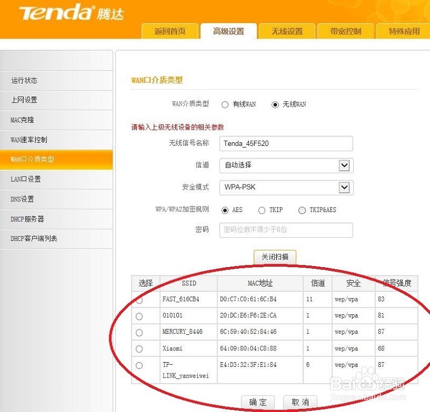The height and width of the screenshot is (412, 430).
Task: Open the 安全模式 WPA-PSK dropdown
Action: click(x=286, y=188)
